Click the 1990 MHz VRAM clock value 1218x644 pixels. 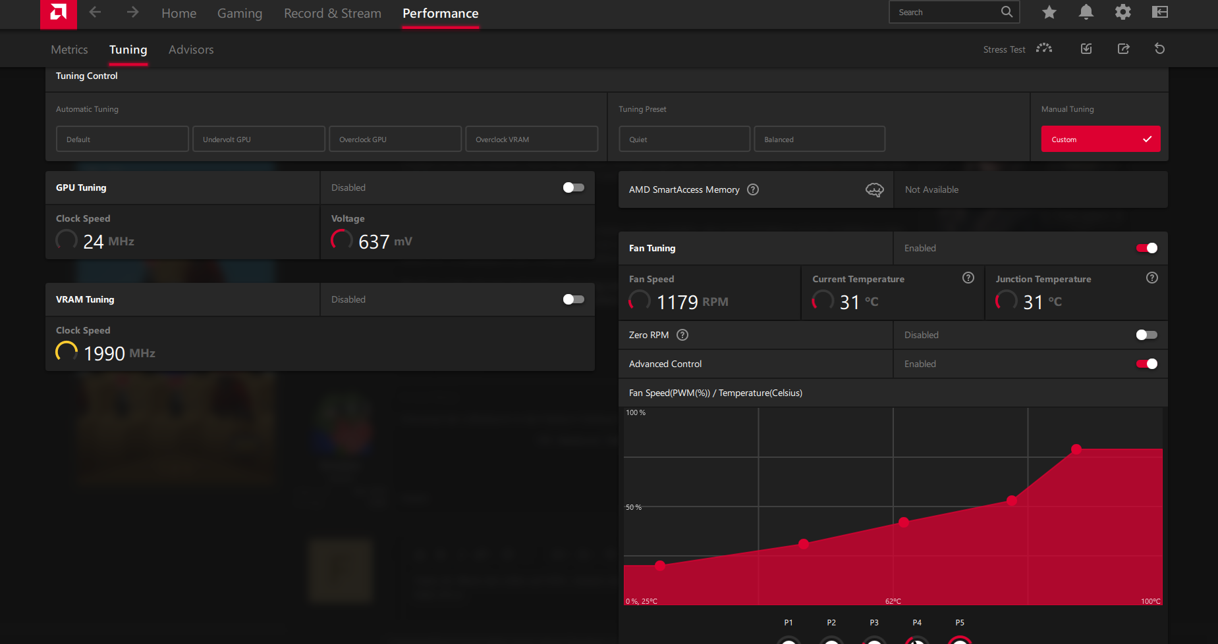(x=119, y=353)
